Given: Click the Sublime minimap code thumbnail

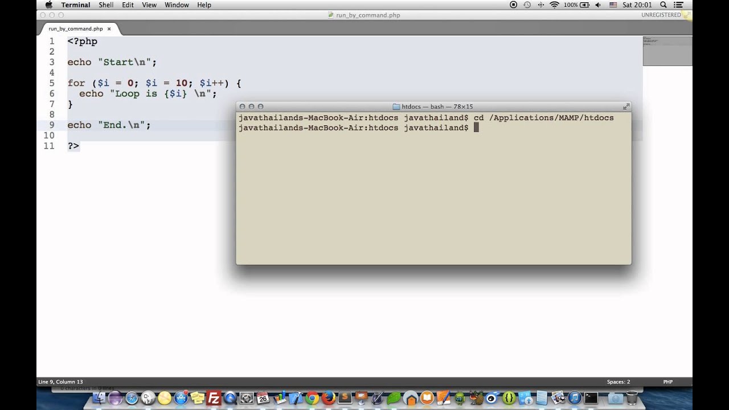Looking at the screenshot, I should click(667, 51).
